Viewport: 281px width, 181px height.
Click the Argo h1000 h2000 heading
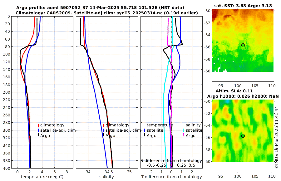pyautogui.click(x=243, y=96)
